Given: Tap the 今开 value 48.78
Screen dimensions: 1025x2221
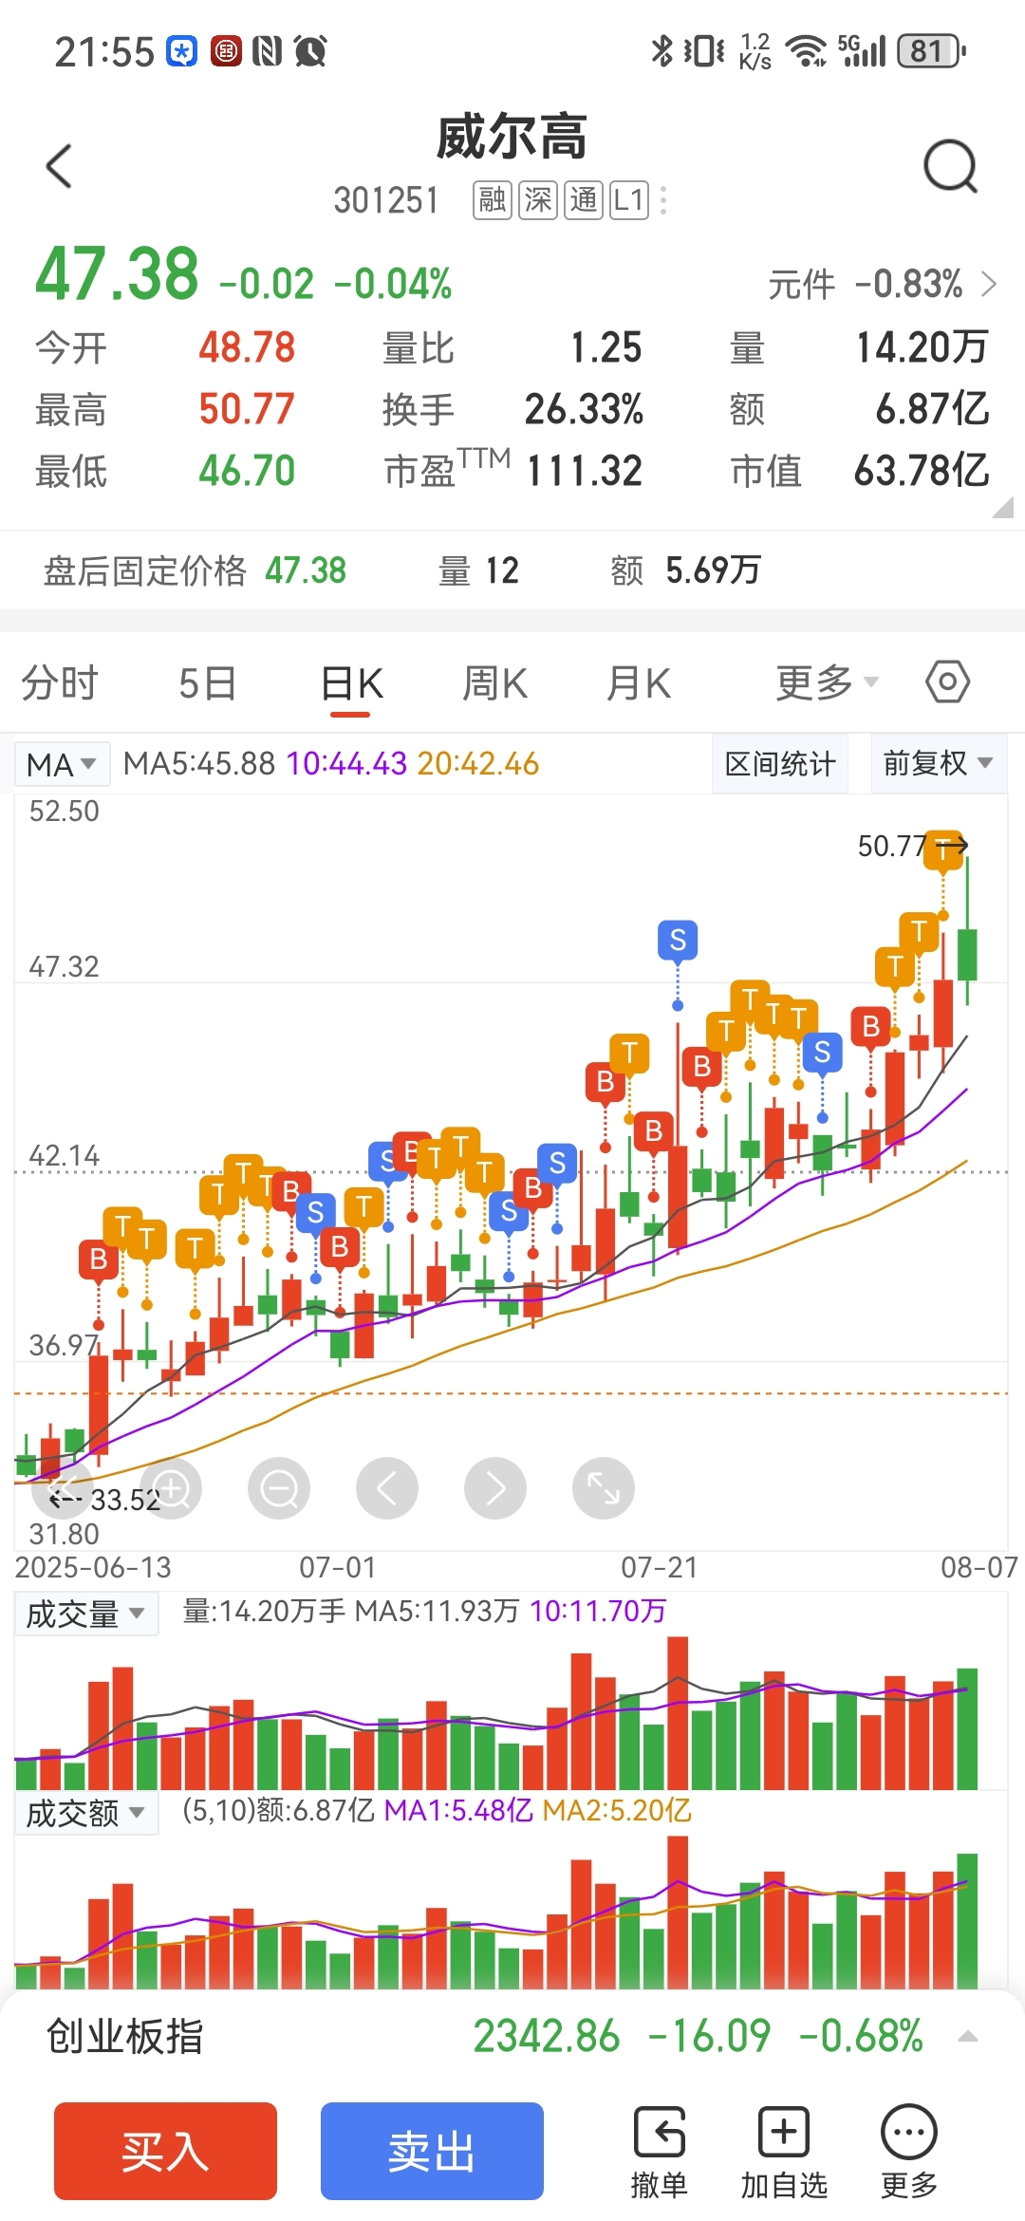Looking at the screenshot, I should point(247,347).
